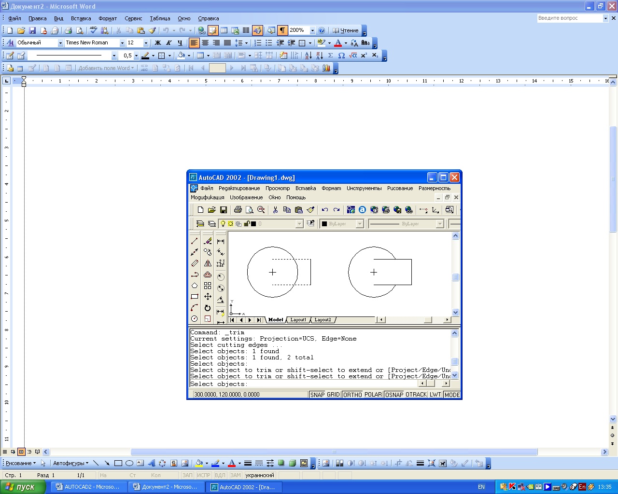Open the Style dropdown showing Обычный

[x=60, y=43]
